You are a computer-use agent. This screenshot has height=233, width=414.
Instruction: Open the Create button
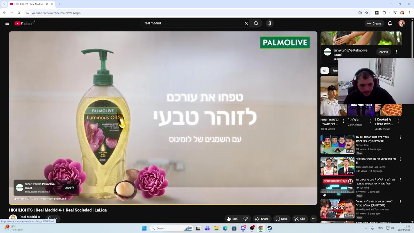[374, 23]
